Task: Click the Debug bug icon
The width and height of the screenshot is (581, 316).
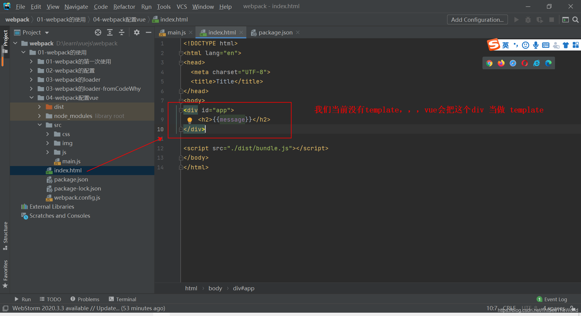Action: point(528,20)
